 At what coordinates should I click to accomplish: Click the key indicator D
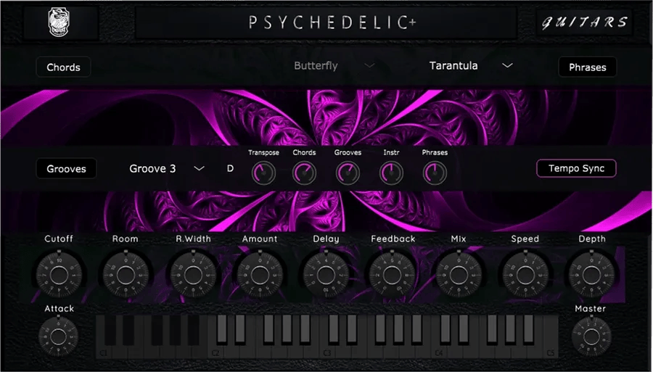coord(230,168)
